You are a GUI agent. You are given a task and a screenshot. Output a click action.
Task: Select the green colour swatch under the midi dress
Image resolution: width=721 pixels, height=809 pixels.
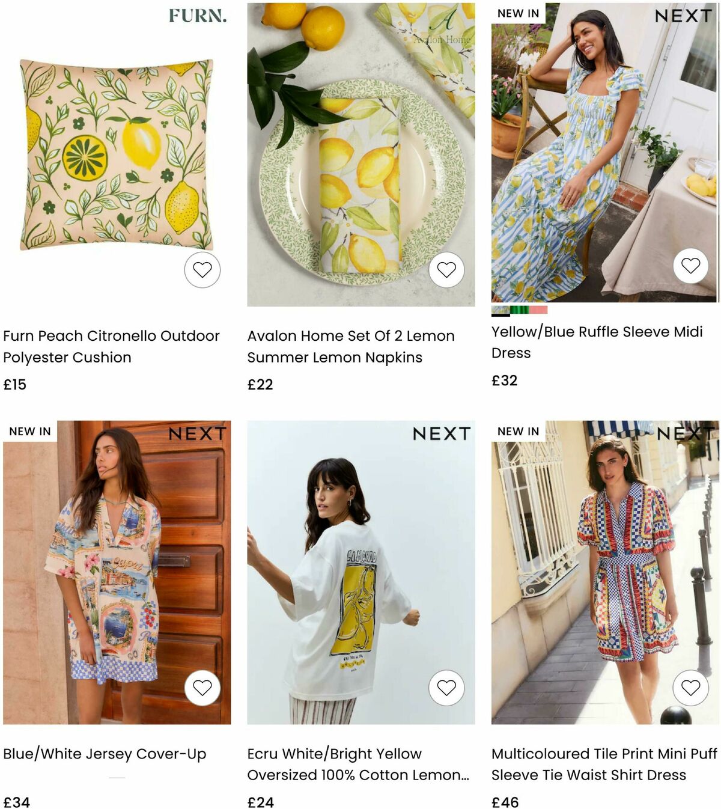[x=519, y=310]
